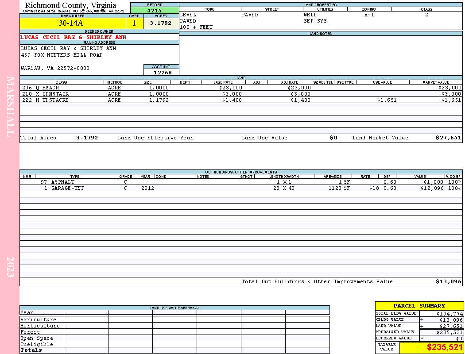Click the Land Use Effective Year label
The image size is (465, 354).
pos(155,138)
